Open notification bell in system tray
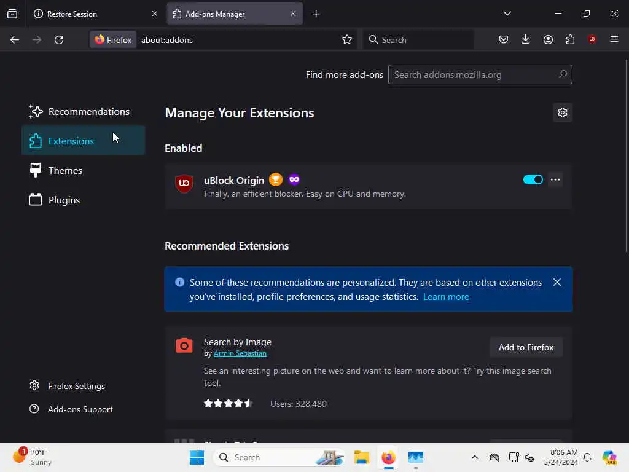Image resolution: width=629 pixels, height=472 pixels. 587,457
